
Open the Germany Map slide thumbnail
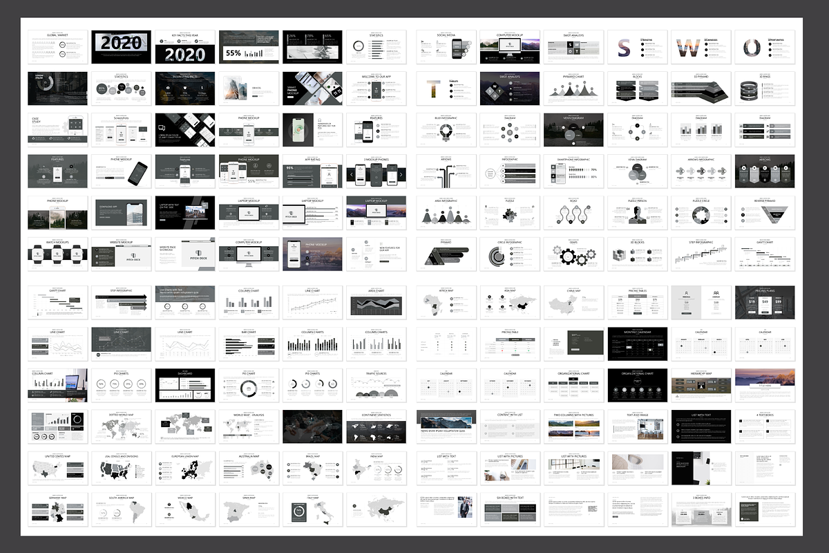[57, 509]
